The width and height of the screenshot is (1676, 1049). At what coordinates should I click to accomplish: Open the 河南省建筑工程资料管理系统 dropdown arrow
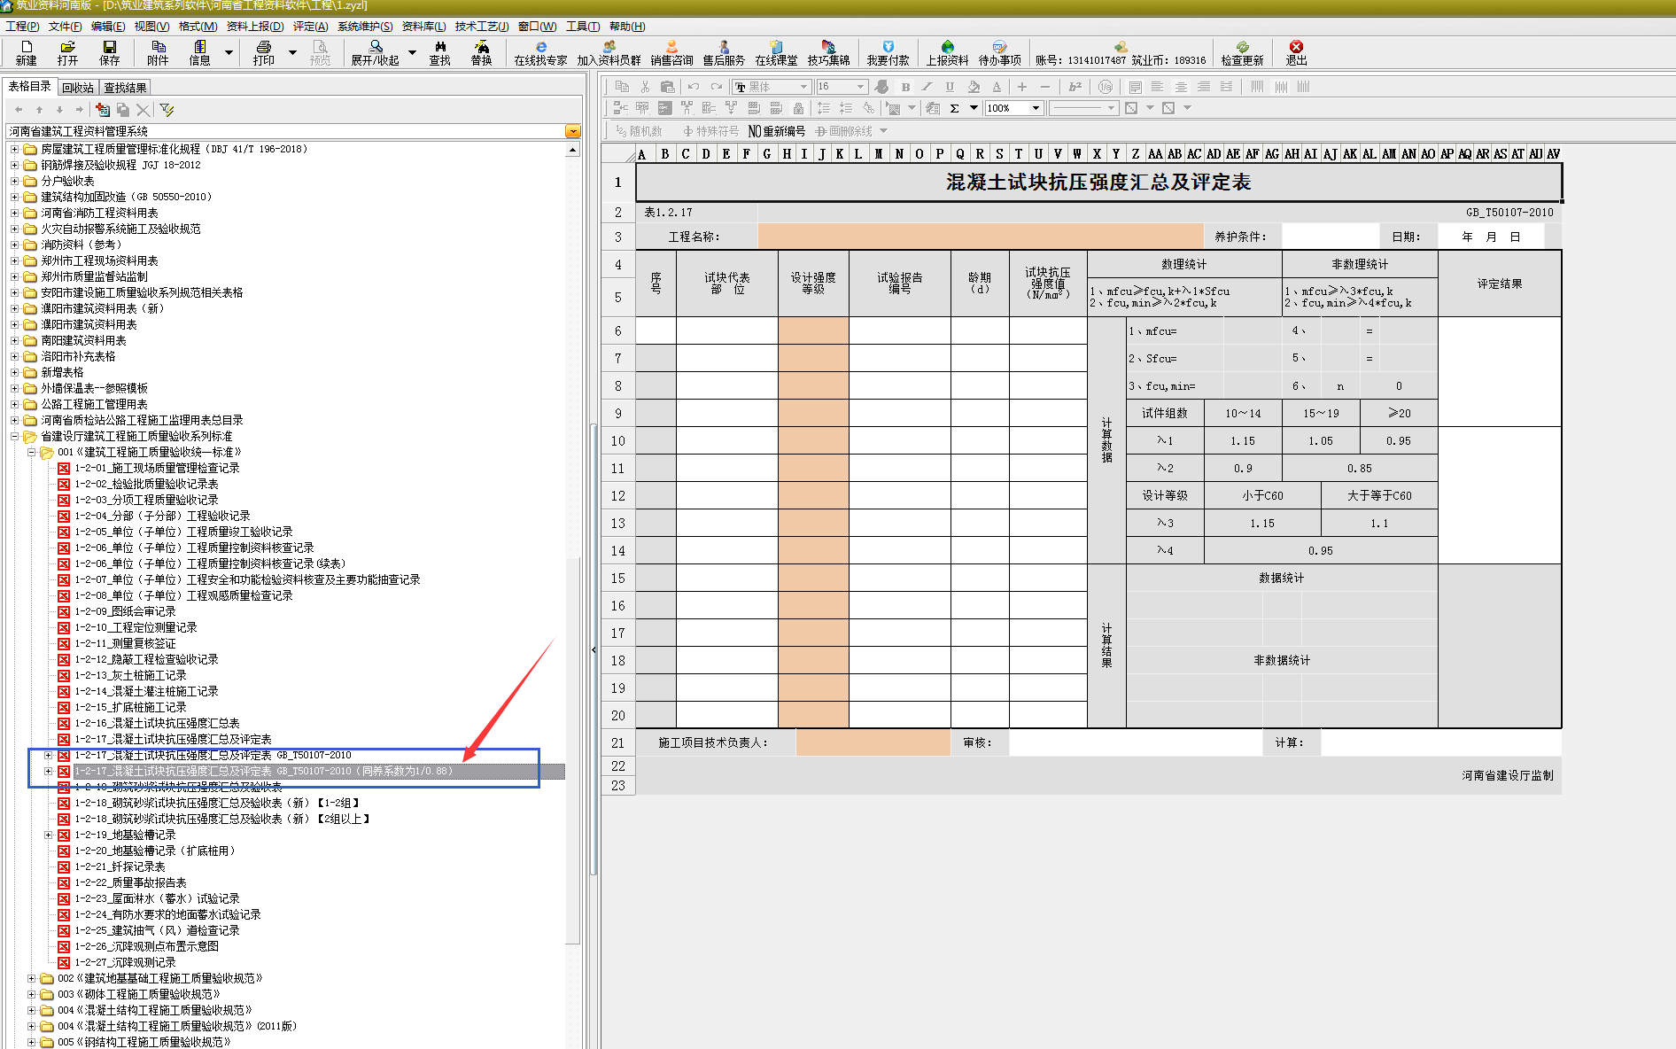tap(573, 131)
